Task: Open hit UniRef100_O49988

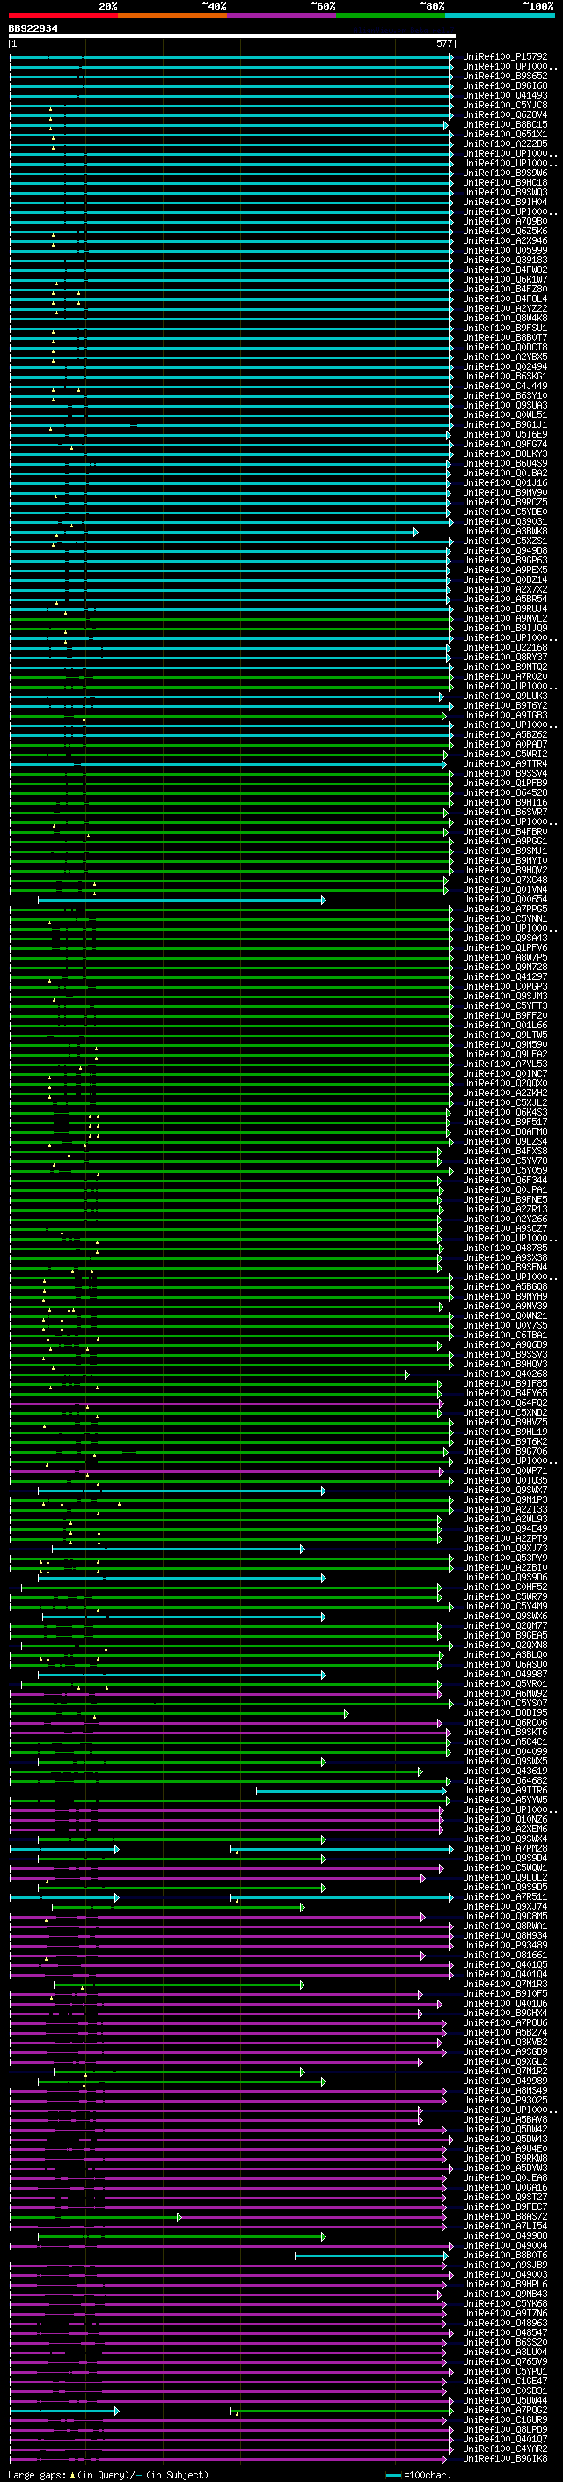Action: [505, 2235]
